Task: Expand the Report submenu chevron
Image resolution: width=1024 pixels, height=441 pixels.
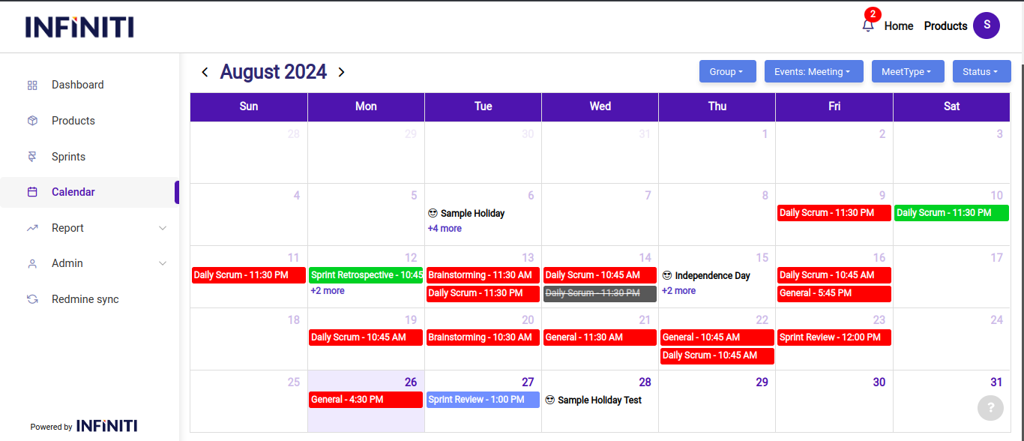Action: [163, 228]
